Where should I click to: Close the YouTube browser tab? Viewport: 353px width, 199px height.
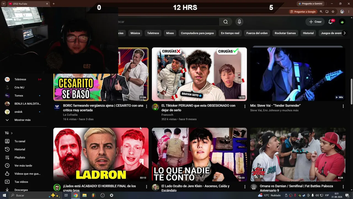(47, 4)
